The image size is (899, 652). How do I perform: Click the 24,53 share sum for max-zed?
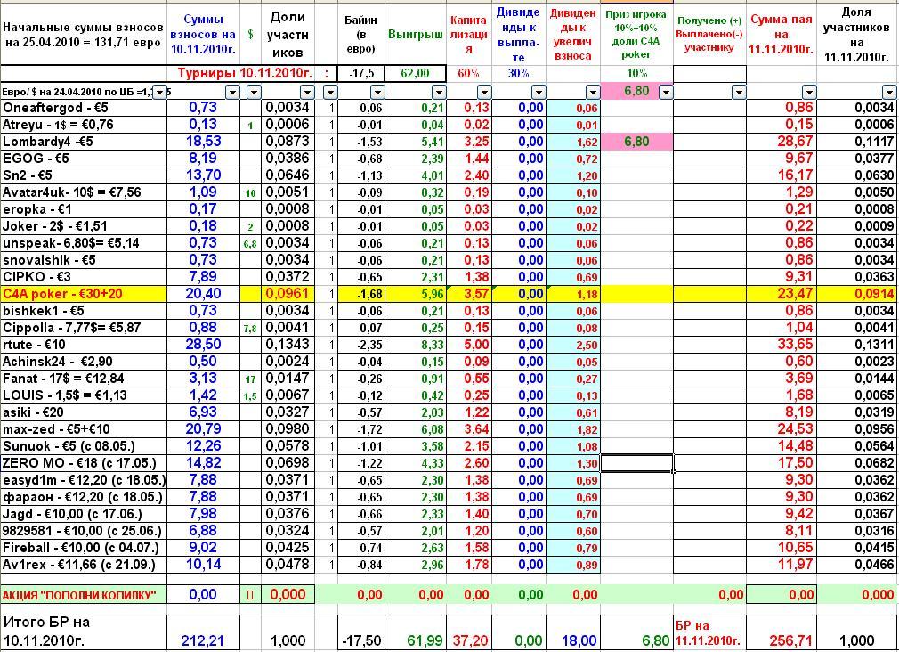782,429
